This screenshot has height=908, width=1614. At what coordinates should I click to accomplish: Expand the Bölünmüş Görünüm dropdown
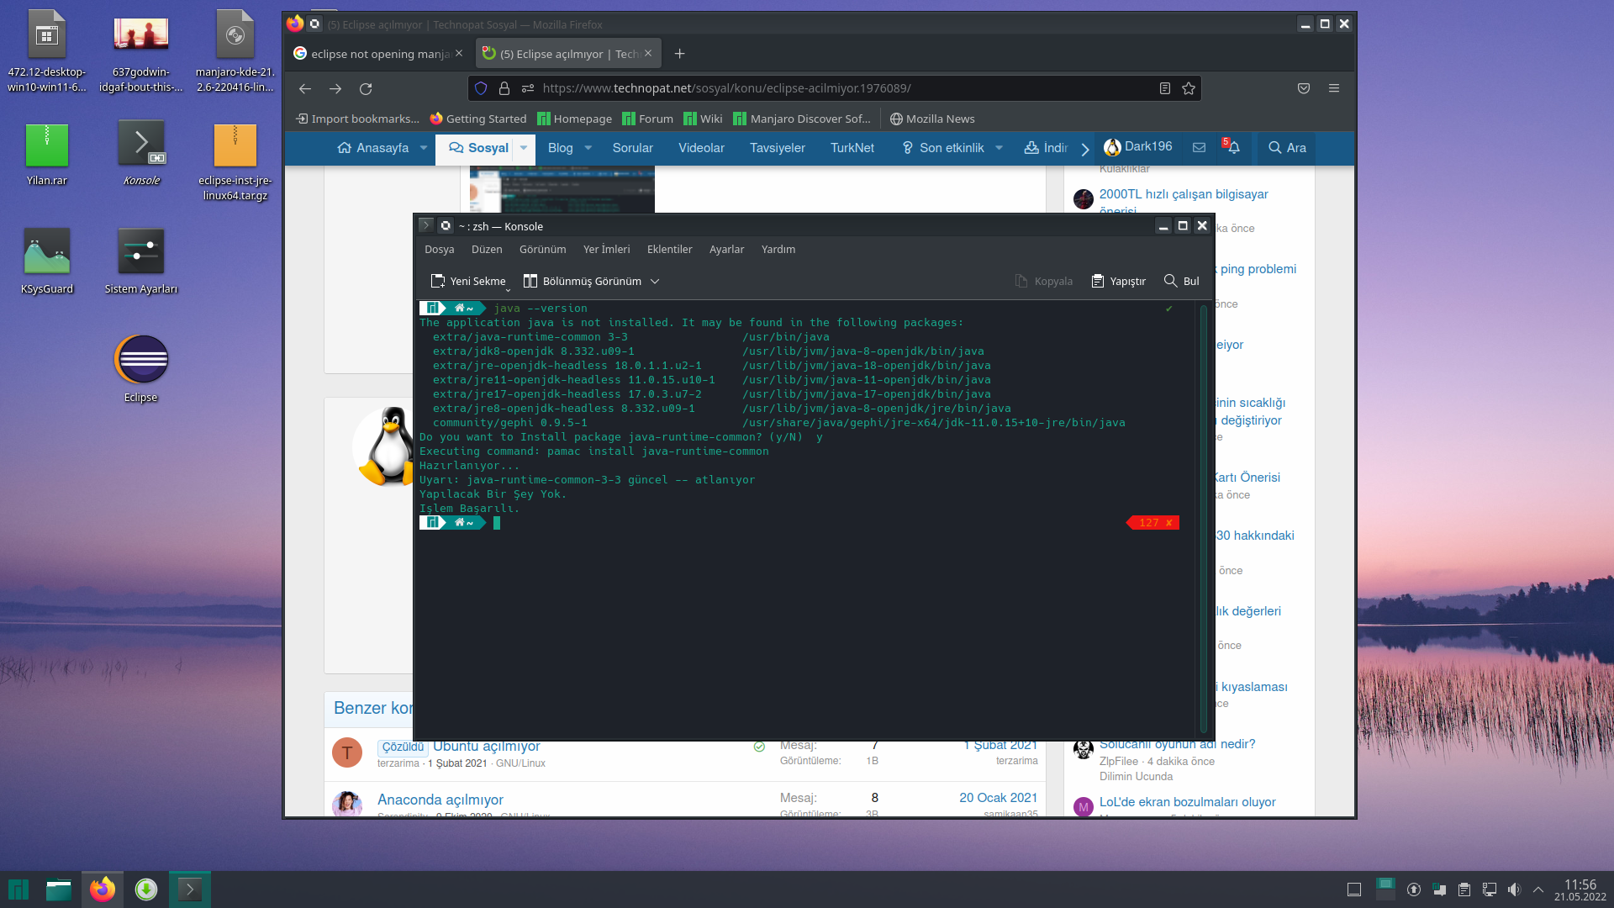click(x=655, y=281)
